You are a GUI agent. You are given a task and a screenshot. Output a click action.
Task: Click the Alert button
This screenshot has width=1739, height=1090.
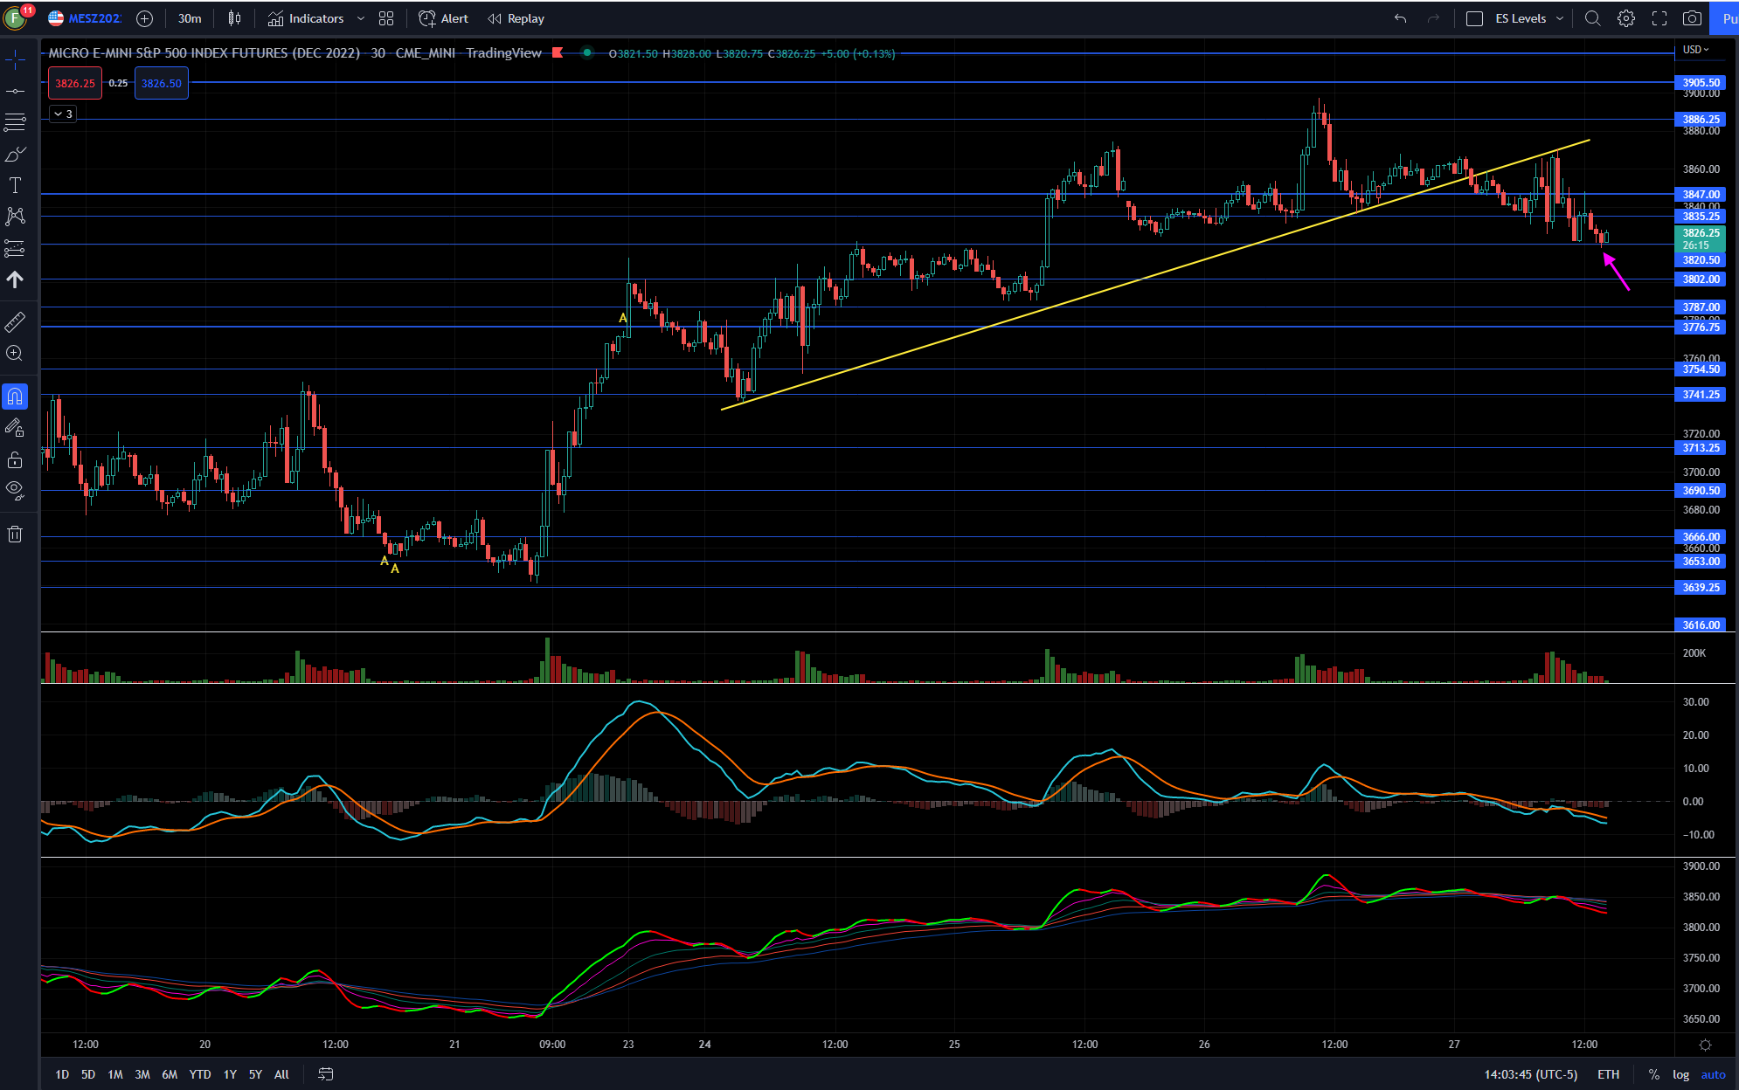click(x=444, y=18)
